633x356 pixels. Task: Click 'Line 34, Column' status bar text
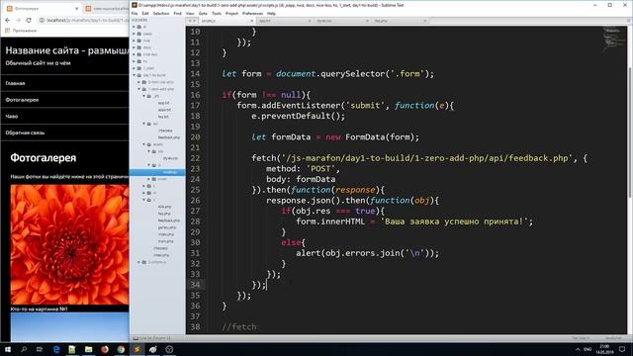pyautogui.click(x=154, y=338)
